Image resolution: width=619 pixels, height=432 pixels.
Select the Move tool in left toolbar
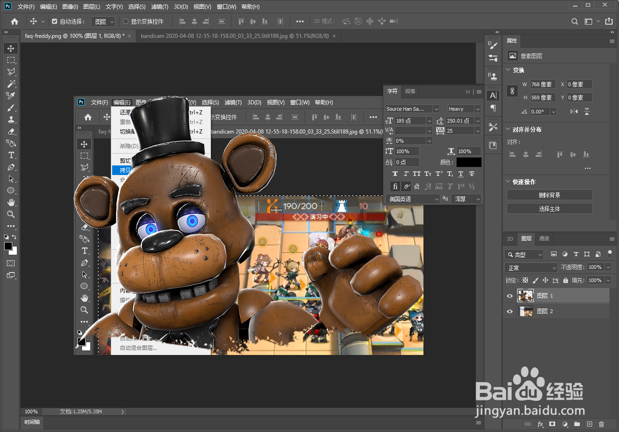click(x=11, y=48)
